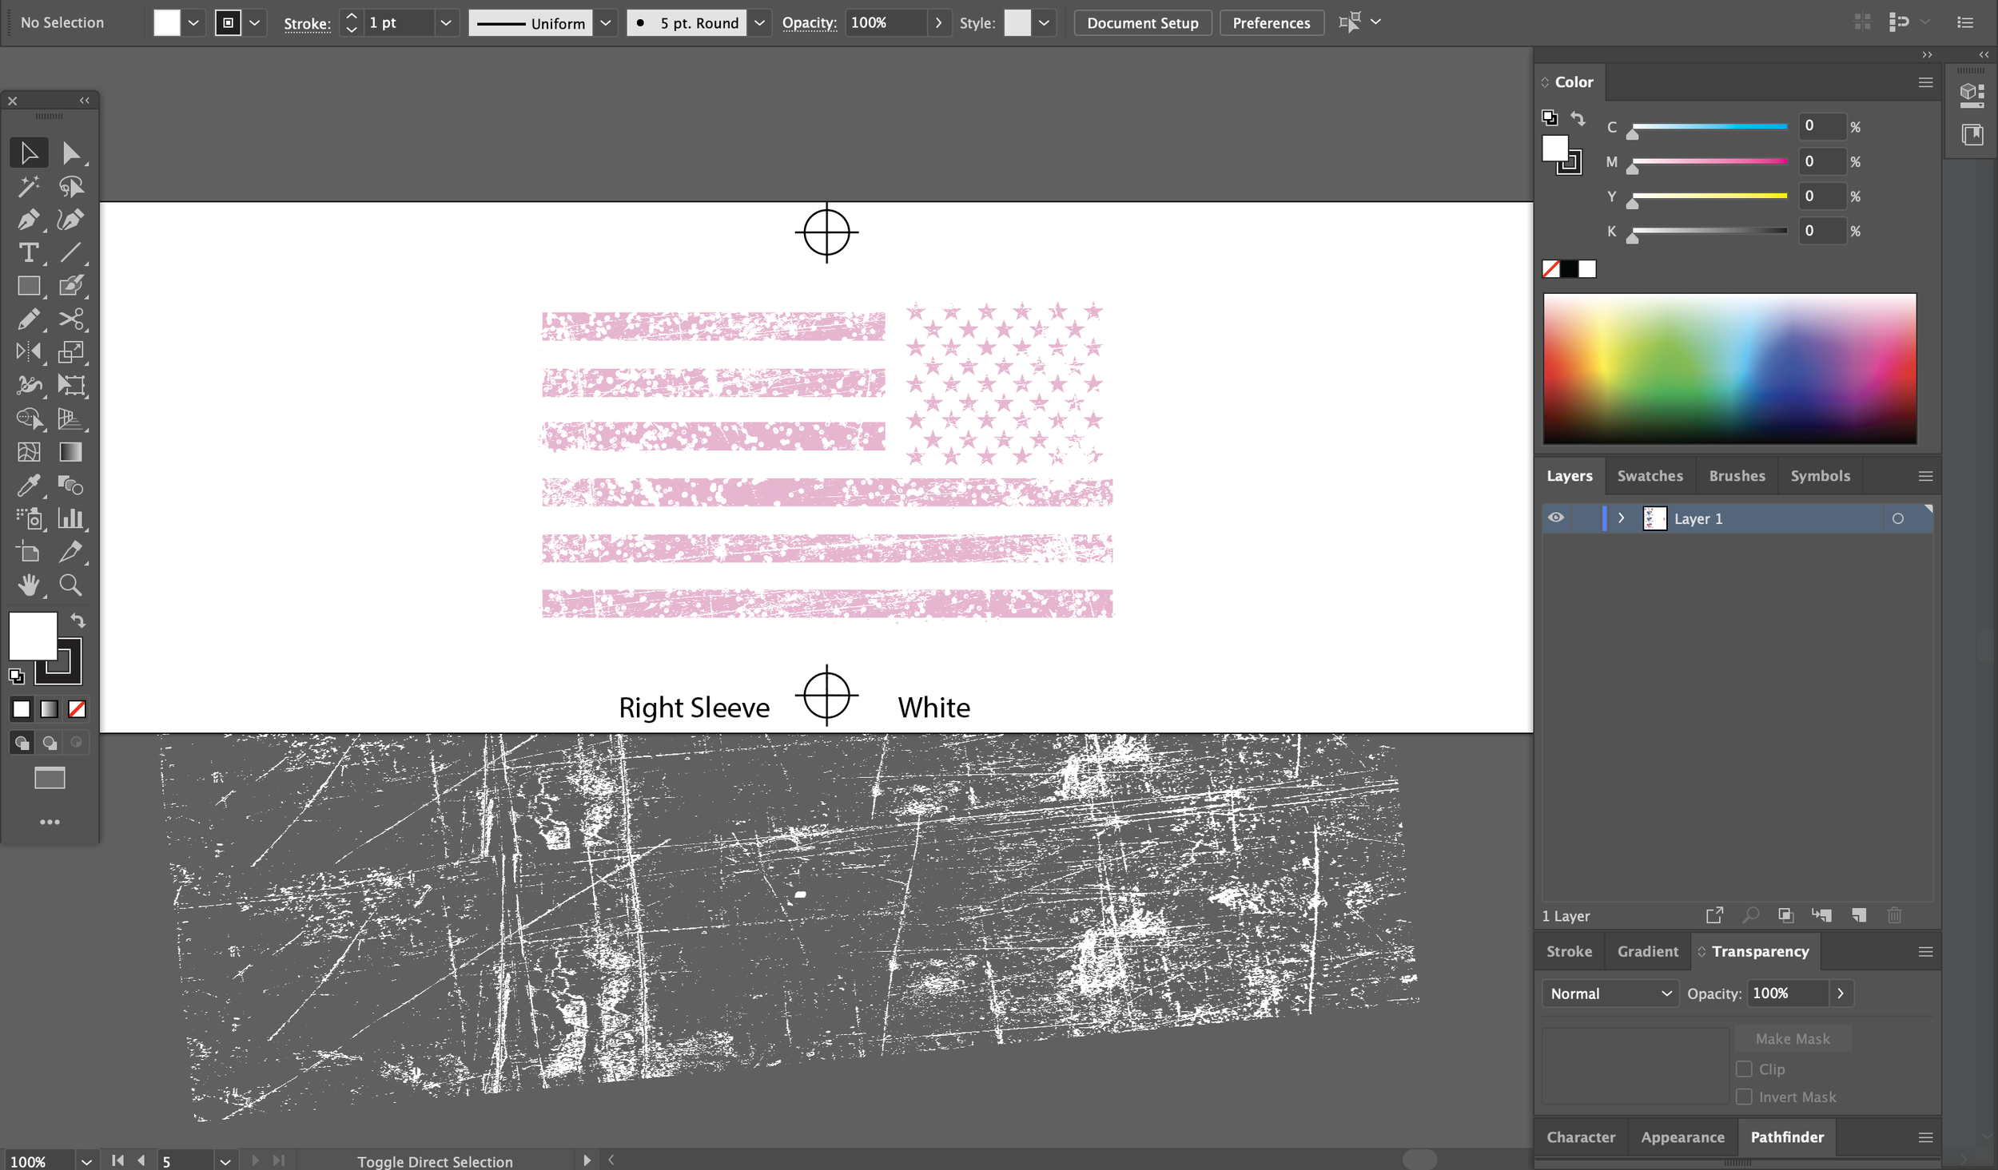Hide Layer 1 using its visibility eye
The width and height of the screenshot is (1998, 1170).
click(1555, 518)
